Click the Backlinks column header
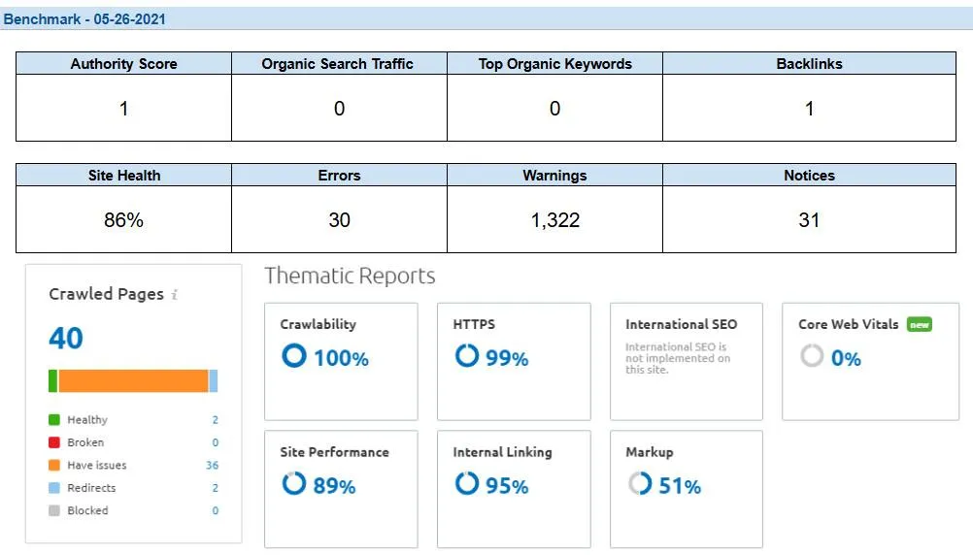 pos(809,63)
